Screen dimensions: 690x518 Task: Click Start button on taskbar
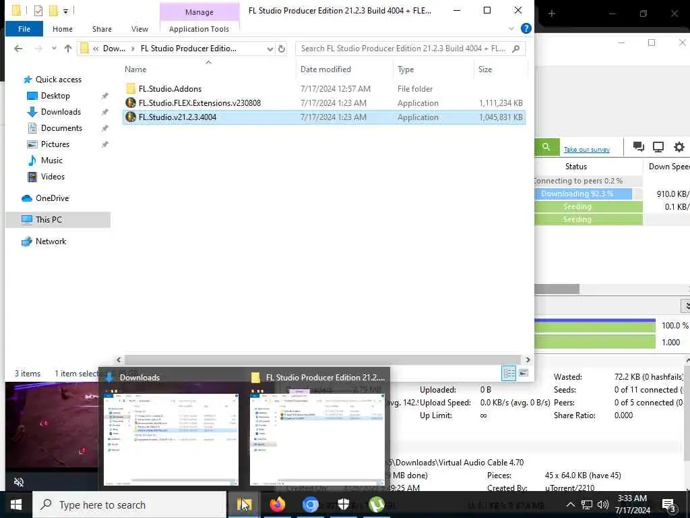tap(16, 505)
